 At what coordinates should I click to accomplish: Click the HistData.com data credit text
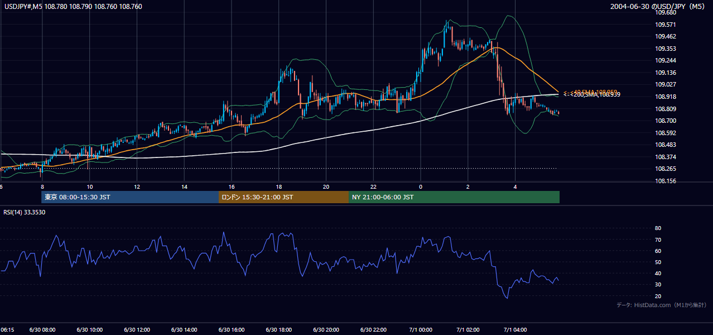662,305
